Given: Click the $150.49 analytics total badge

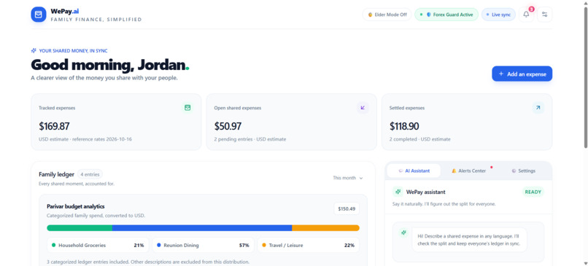Looking at the screenshot, I should click(347, 208).
